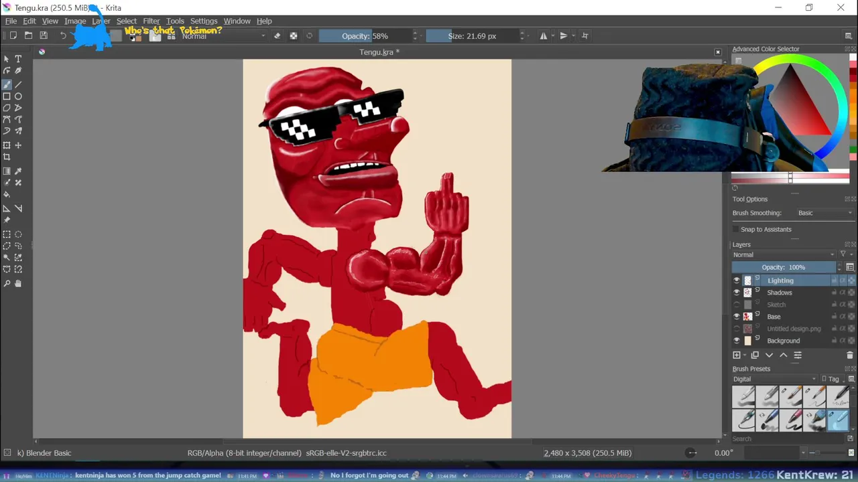Select the Transform tool

pyautogui.click(x=7, y=145)
